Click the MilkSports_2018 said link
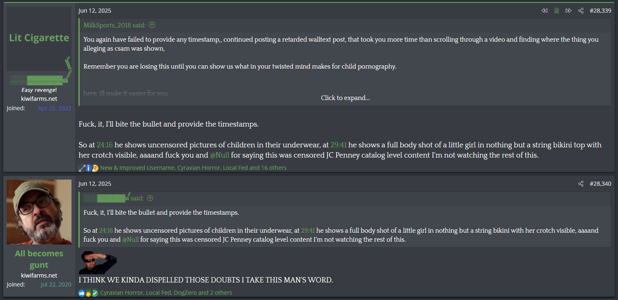Image resolution: width=618 pixels, height=300 pixels. click(114, 25)
